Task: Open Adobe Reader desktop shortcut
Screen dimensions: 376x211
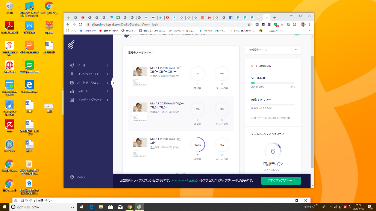Action: coord(10,27)
